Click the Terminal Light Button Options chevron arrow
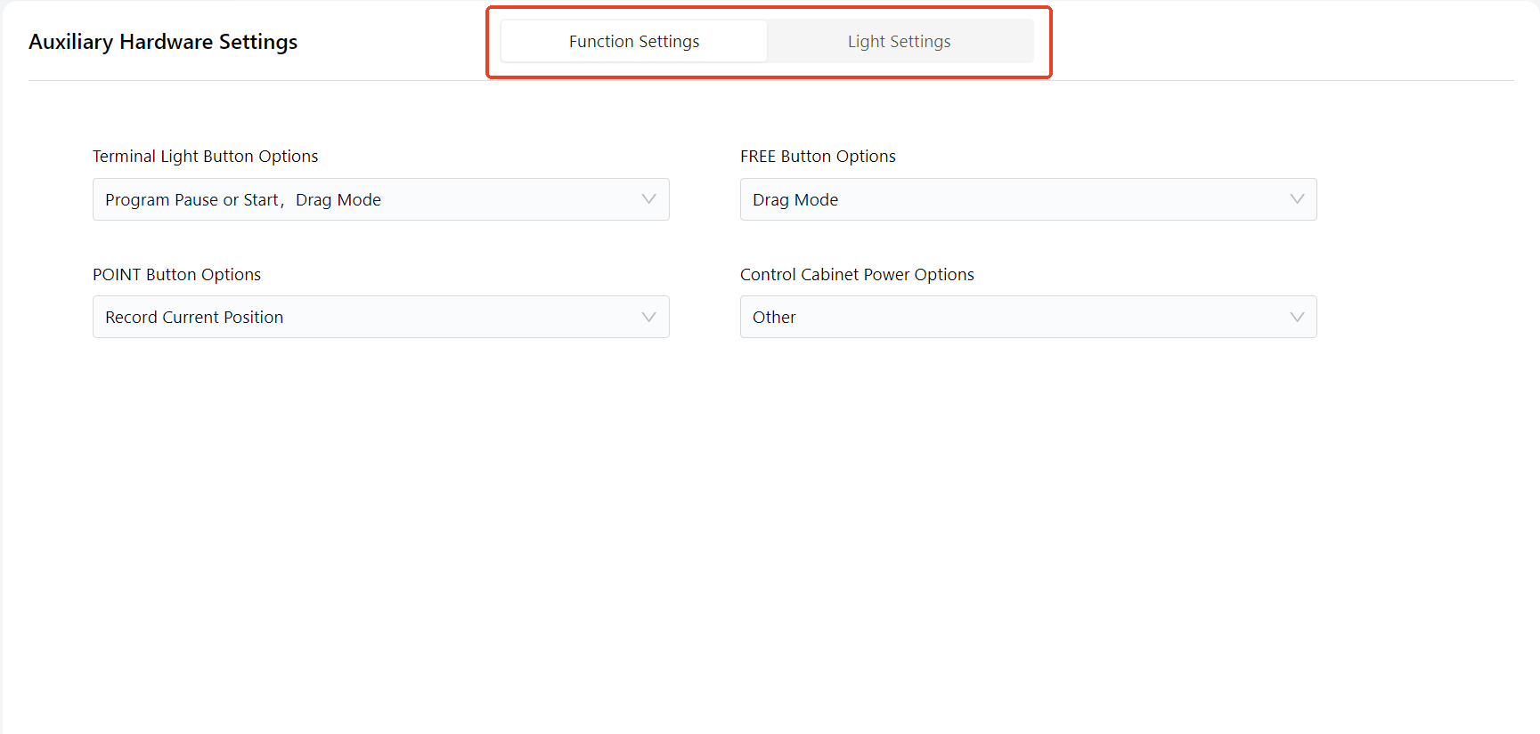1540x734 pixels. (x=648, y=199)
